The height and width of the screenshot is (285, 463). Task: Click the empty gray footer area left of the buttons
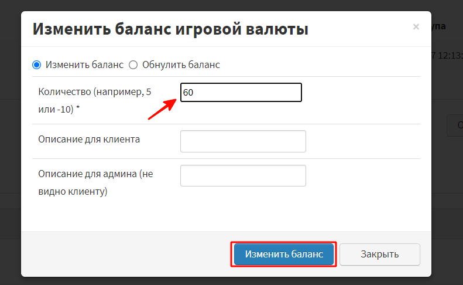pos(123,254)
